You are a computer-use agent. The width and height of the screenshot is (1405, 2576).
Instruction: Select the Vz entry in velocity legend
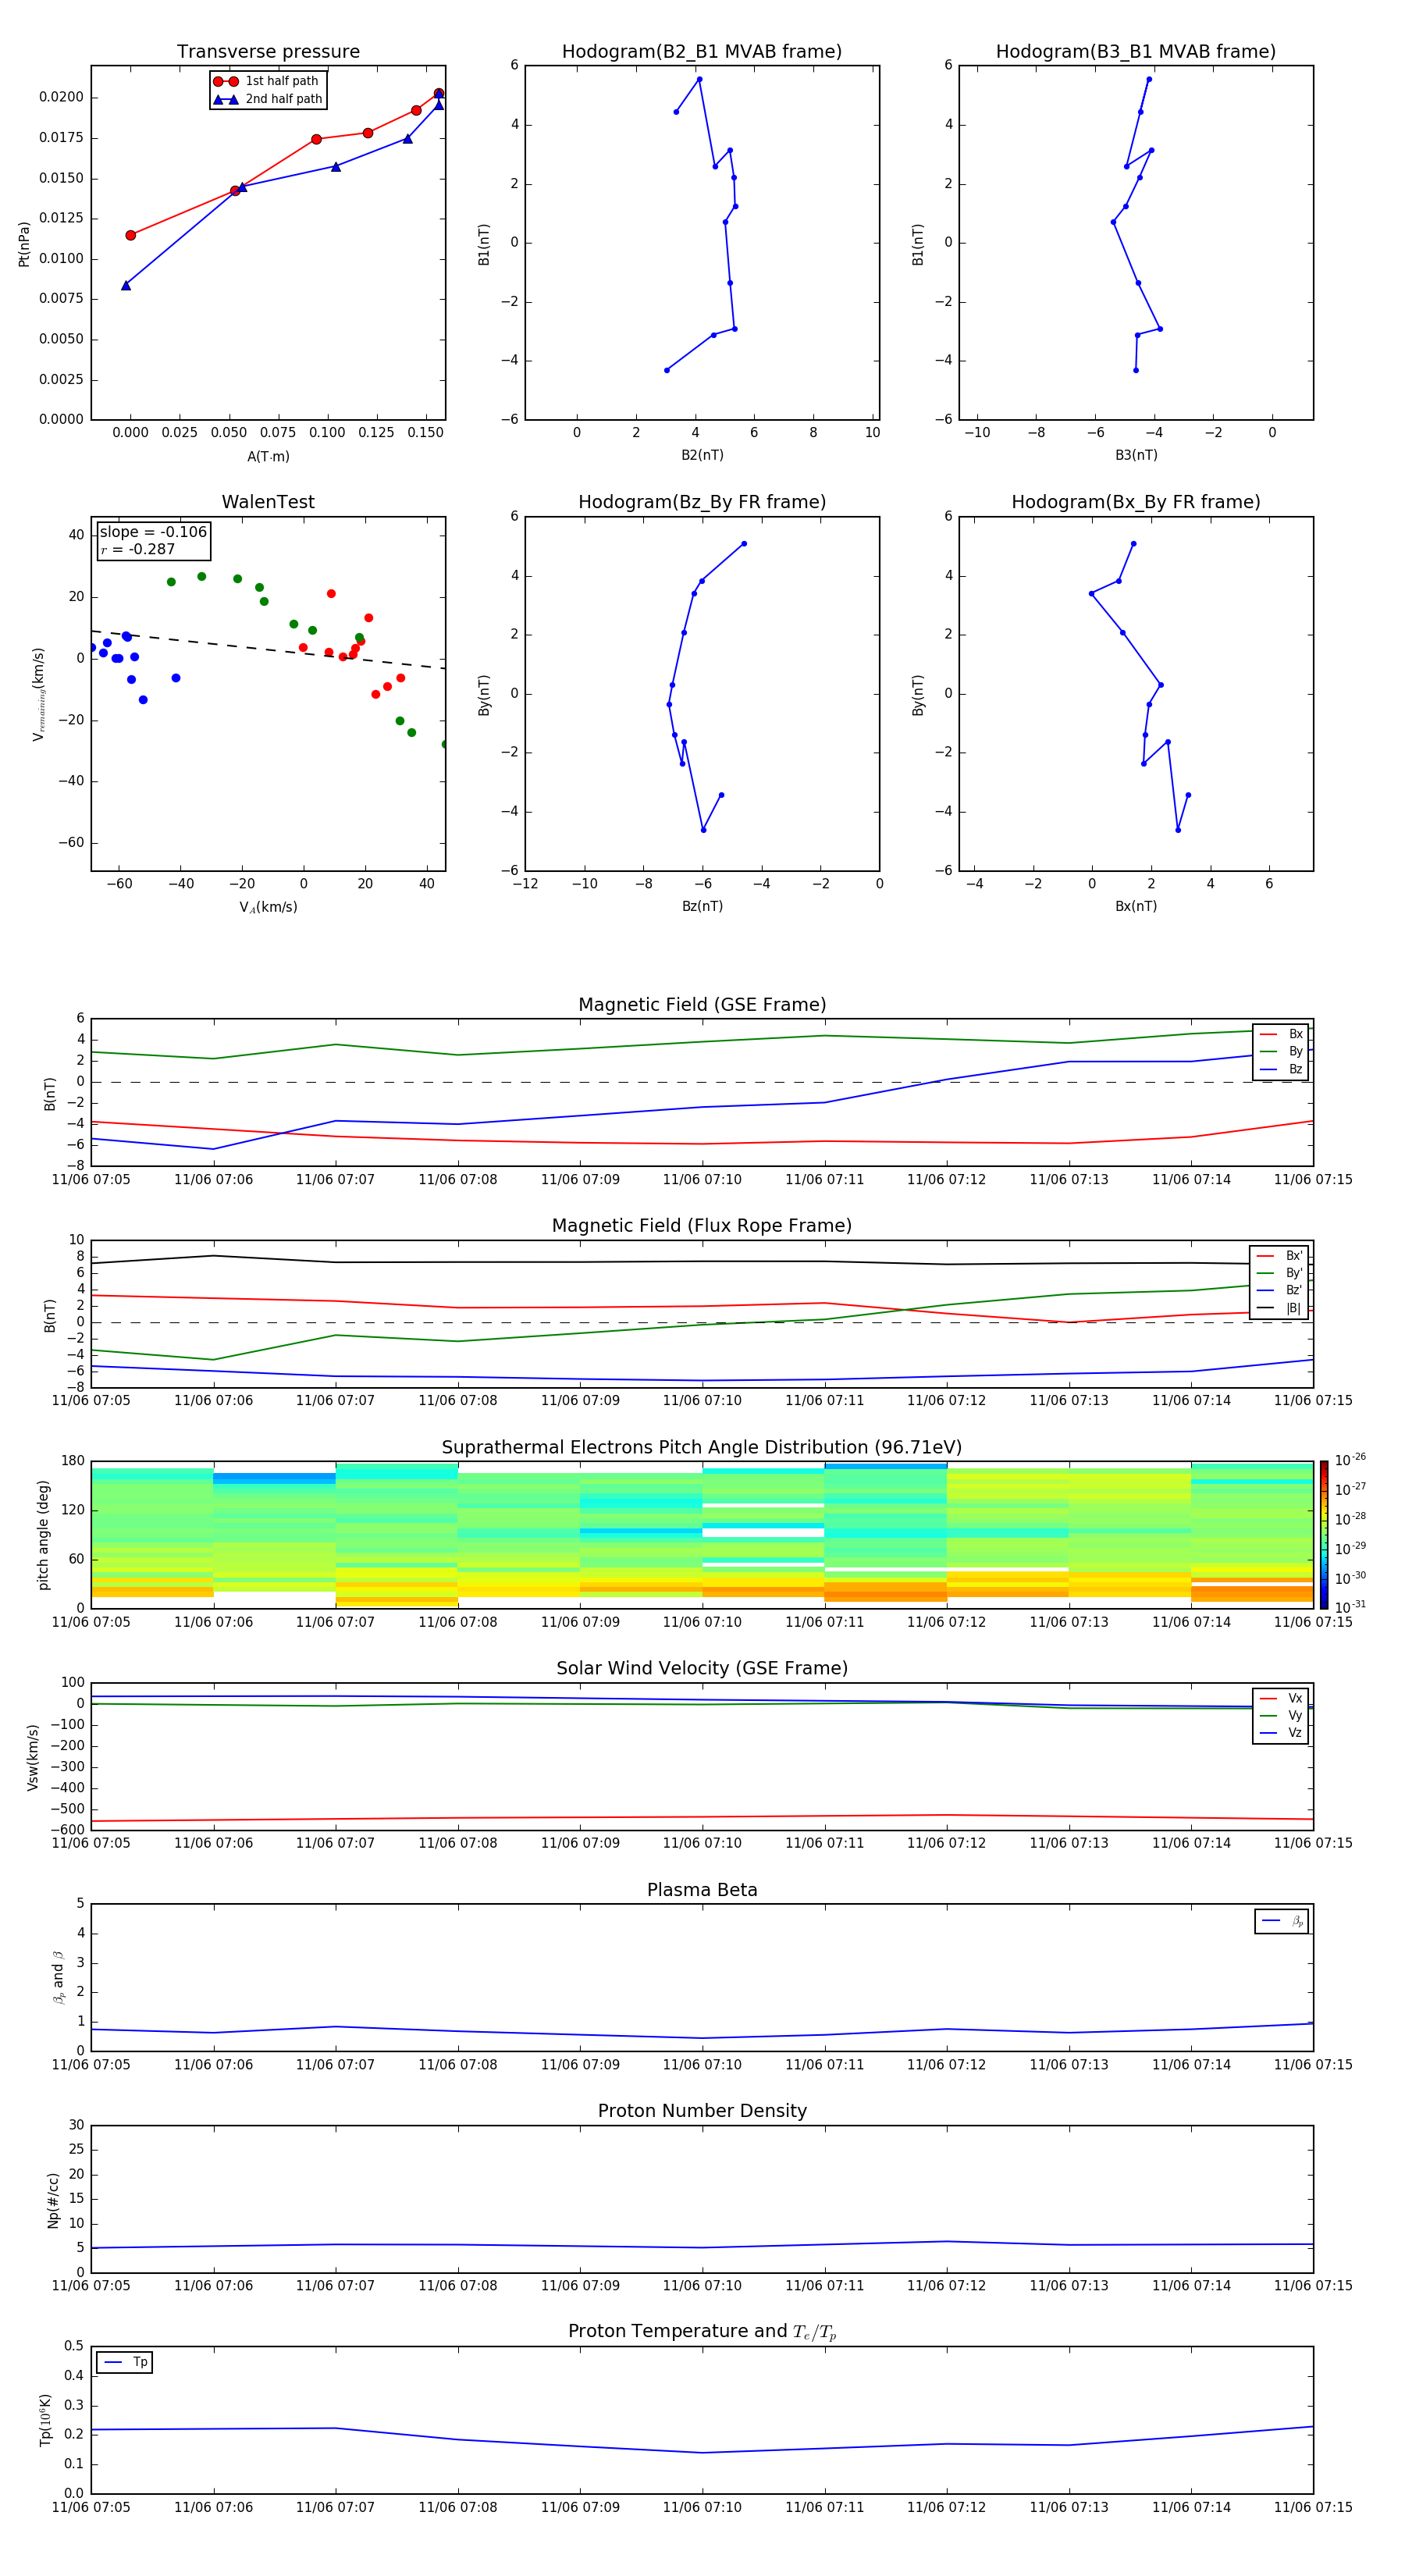tap(1281, 1733)
